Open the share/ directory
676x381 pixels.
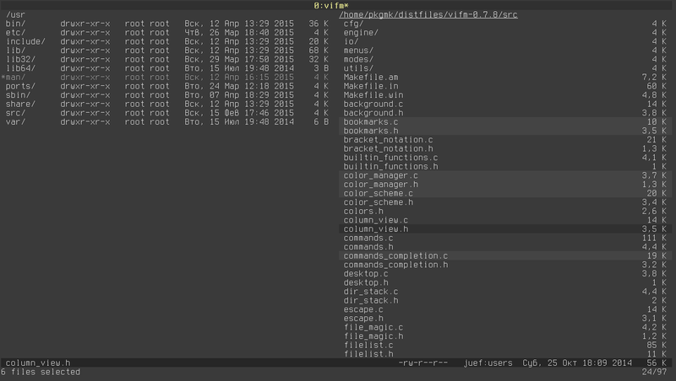pos(166,104)
